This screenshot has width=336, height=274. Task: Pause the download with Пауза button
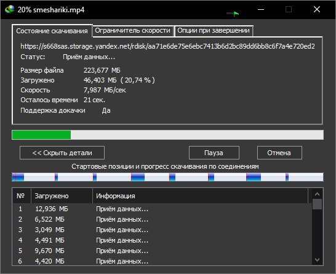pyautogui.click(x=214, y=153)
